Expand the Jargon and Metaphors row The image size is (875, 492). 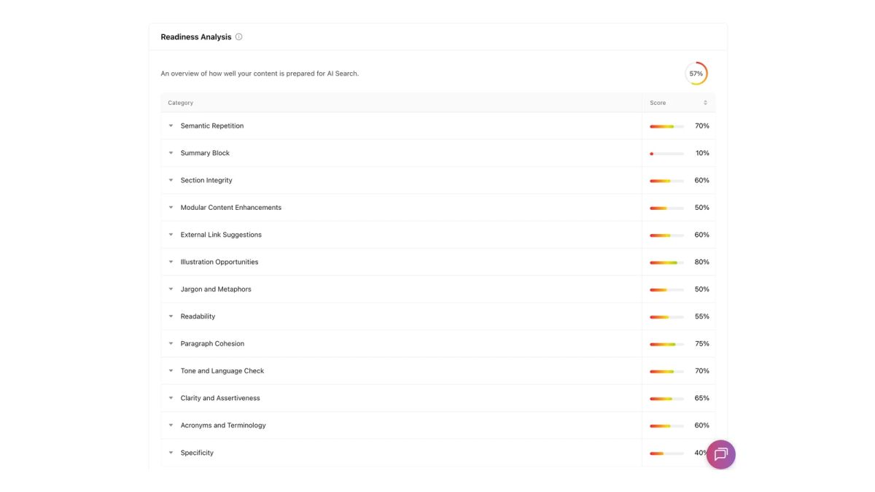point(171,289)
